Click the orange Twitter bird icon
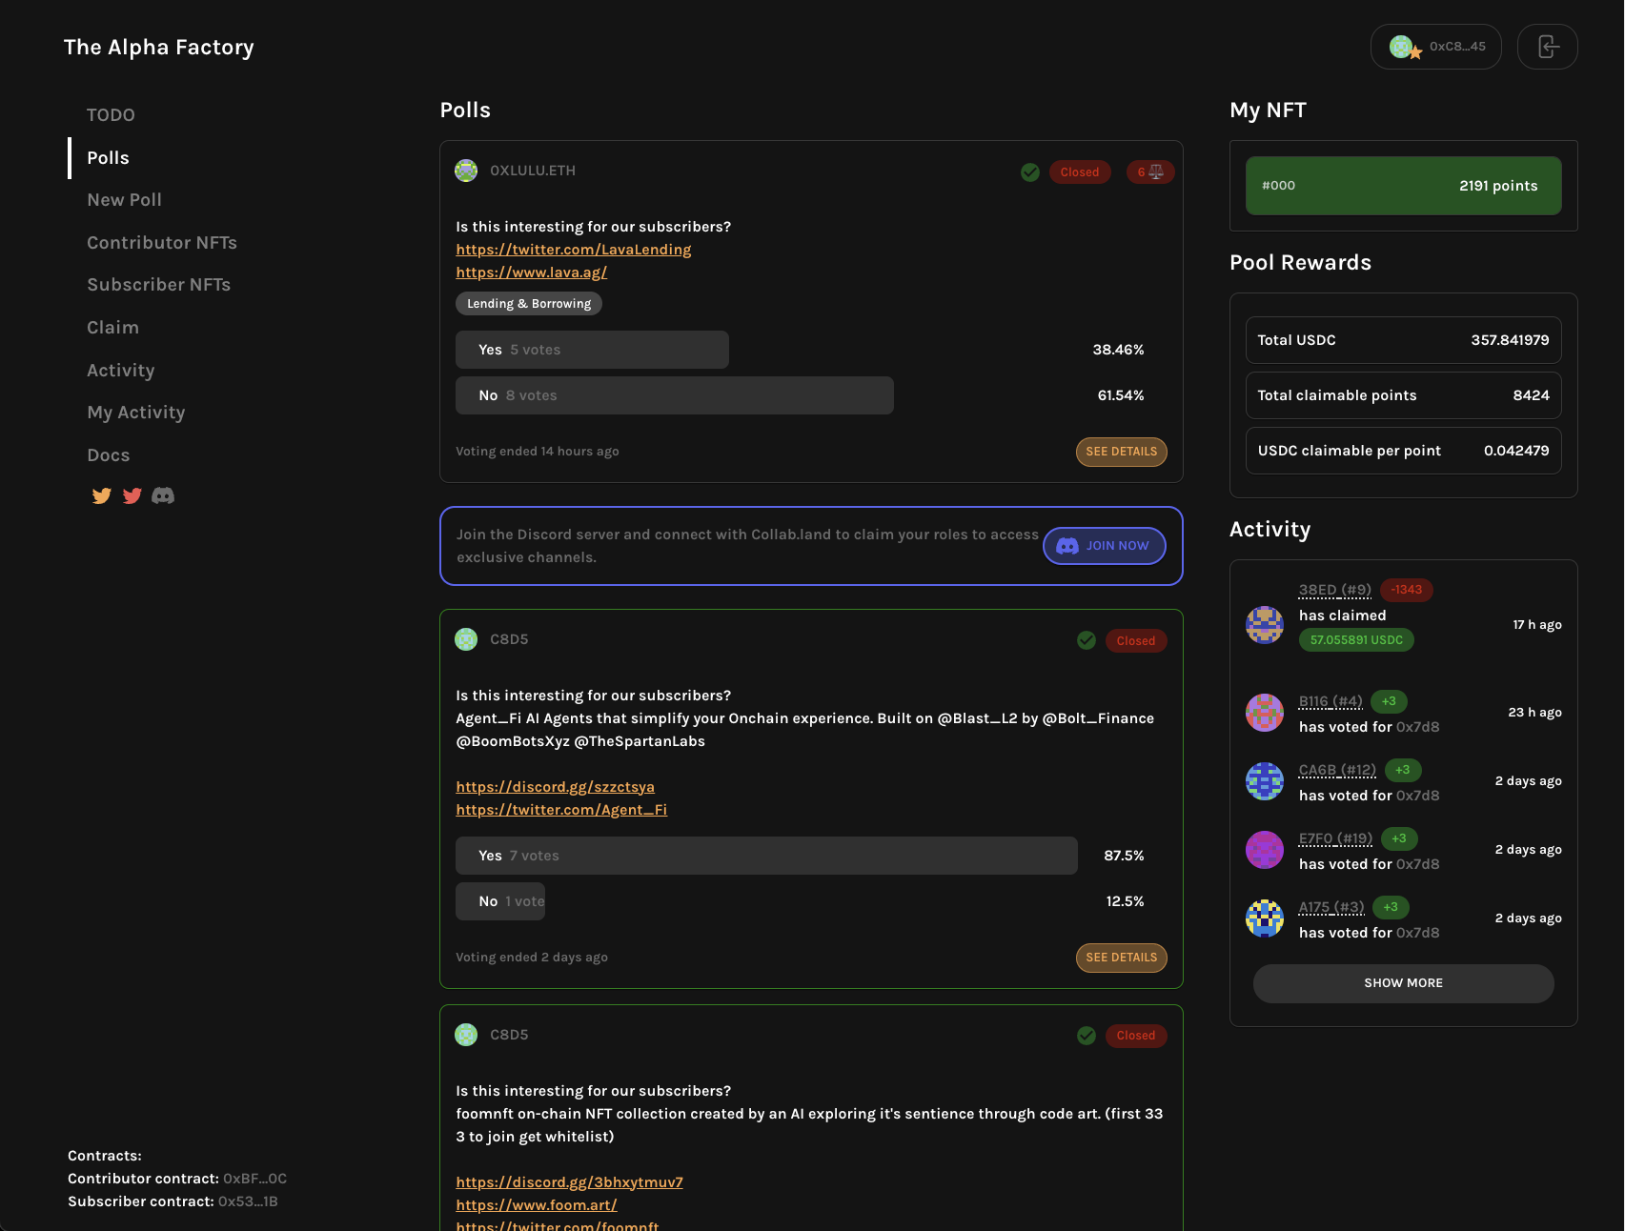 [101, 495]
